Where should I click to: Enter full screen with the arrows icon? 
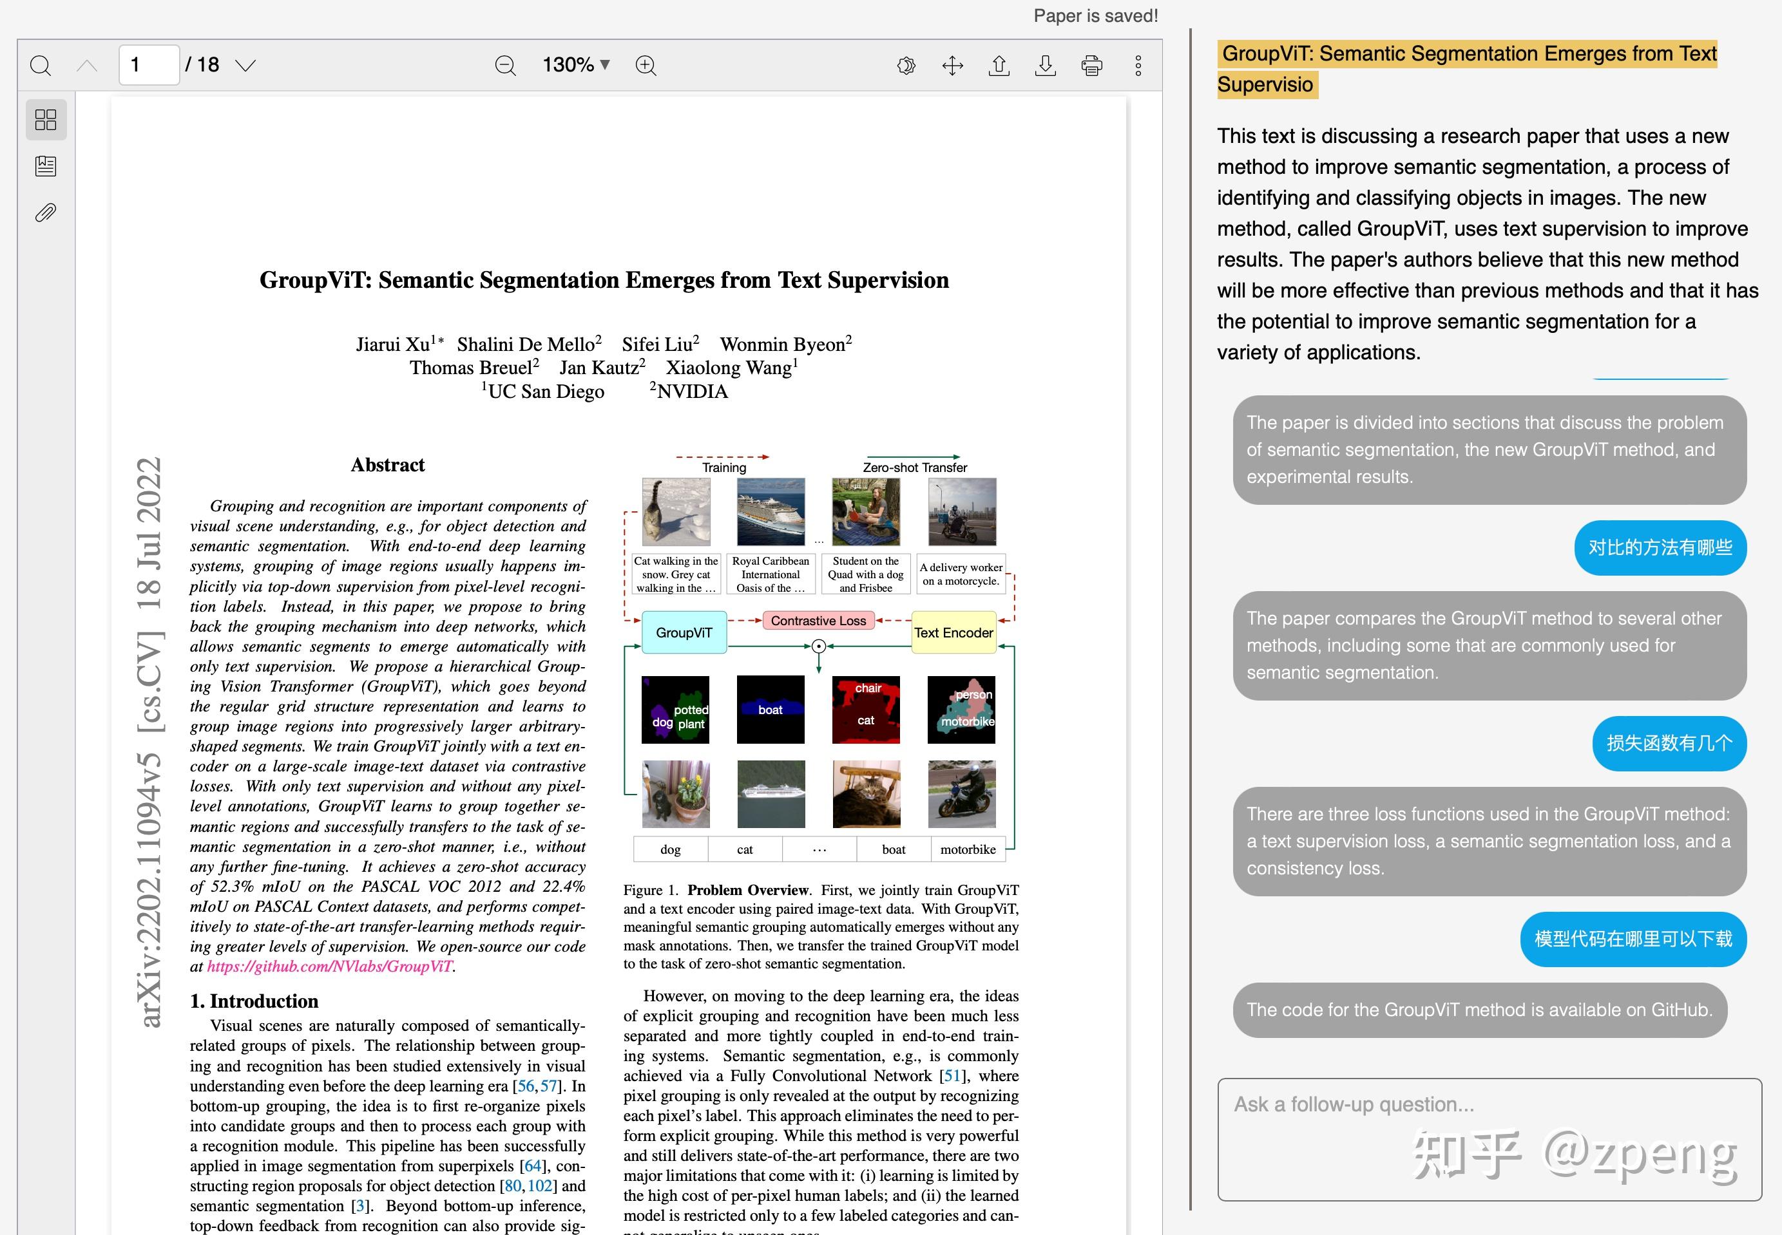953,65
